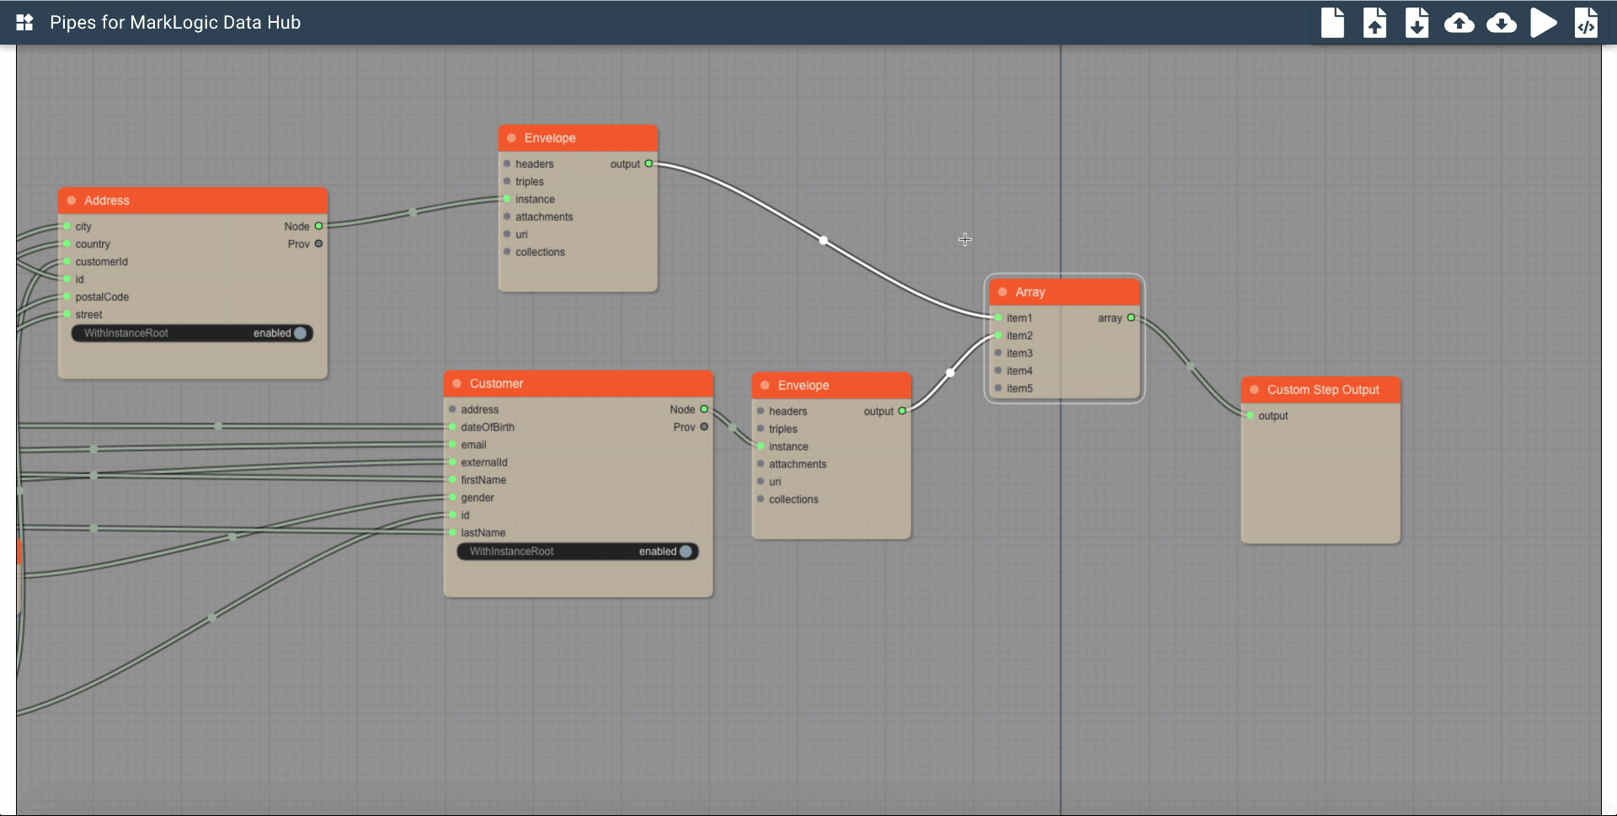Click the file download arrow icon

1417,23
